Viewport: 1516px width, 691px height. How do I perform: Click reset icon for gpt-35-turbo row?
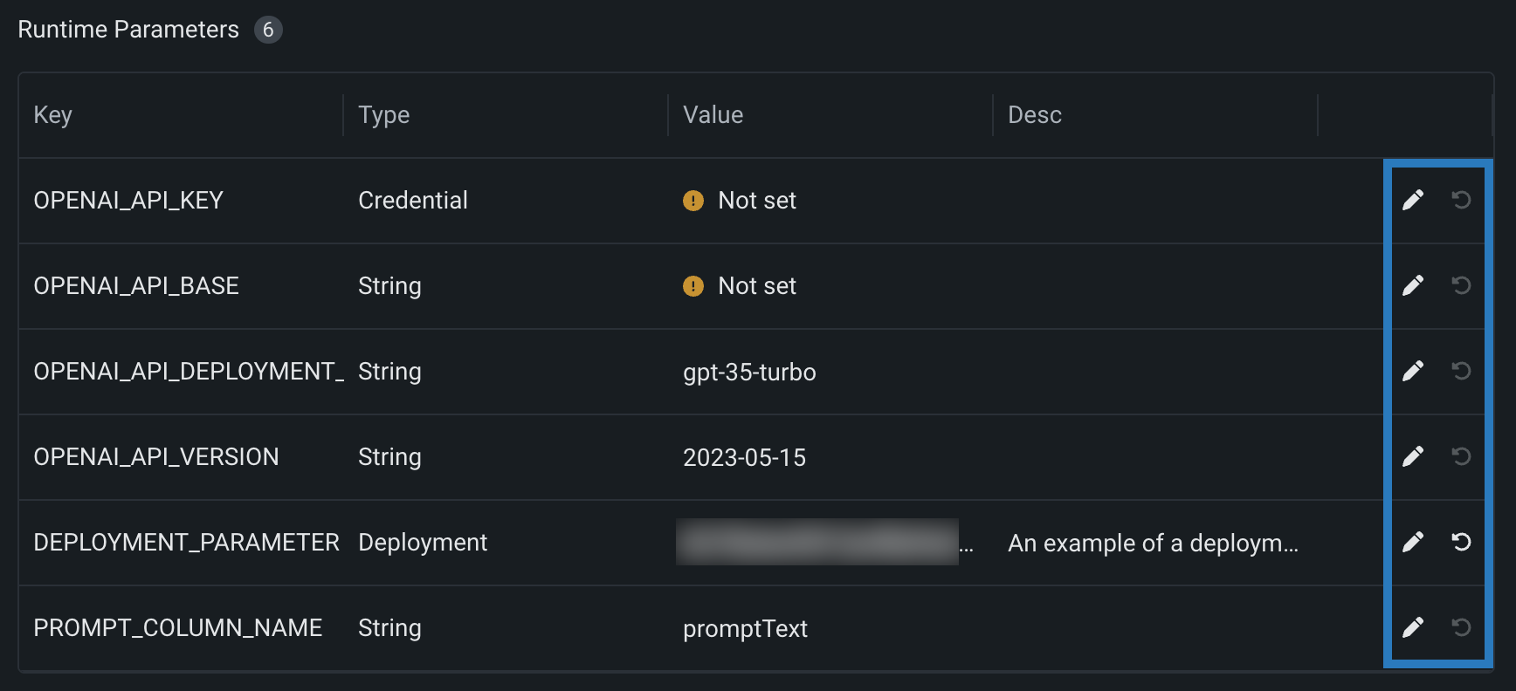point(1461,372)
